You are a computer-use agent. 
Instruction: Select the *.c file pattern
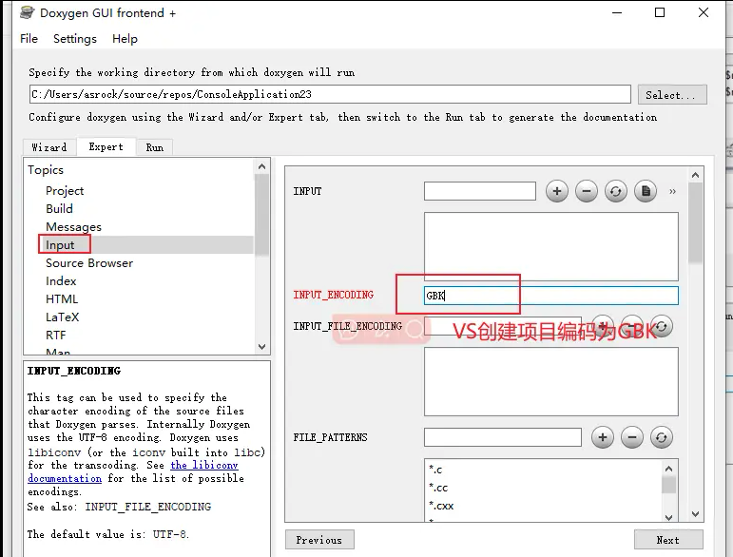pyautogui.click(x=435, y=470)
